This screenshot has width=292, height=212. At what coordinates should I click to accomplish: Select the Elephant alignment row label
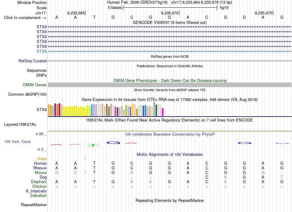[39, 182]
